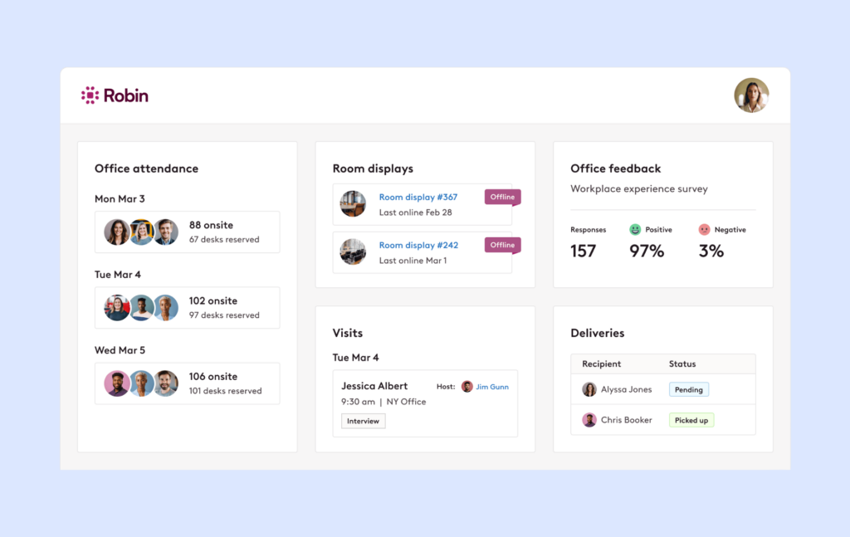850x537 pixels.
Task: Click the Robin logo in header
Action: (115, 95)
